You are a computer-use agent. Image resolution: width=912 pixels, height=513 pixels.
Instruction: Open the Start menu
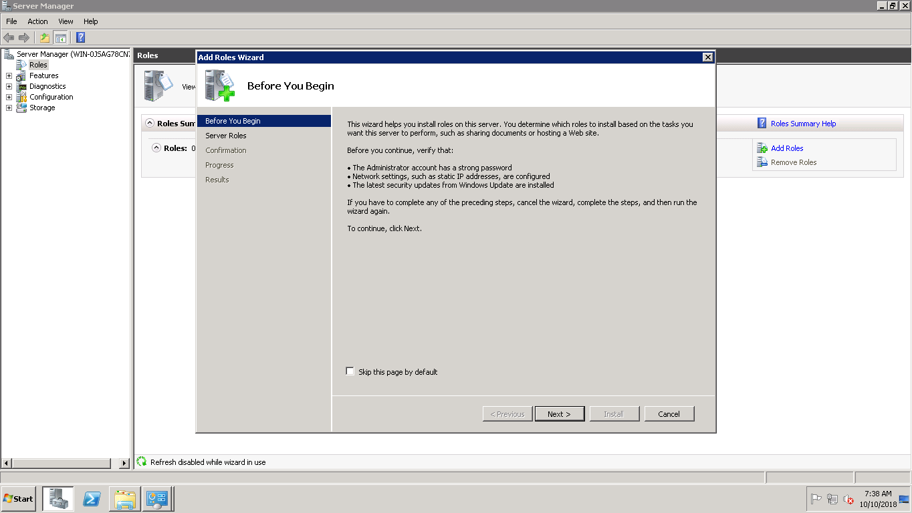click(18, 498)
